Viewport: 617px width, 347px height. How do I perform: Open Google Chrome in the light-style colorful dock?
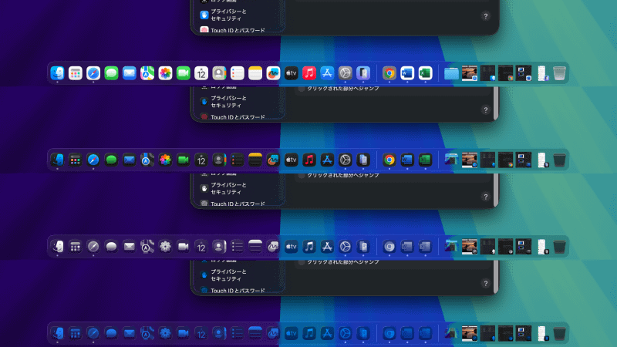[x=389, y=72]
